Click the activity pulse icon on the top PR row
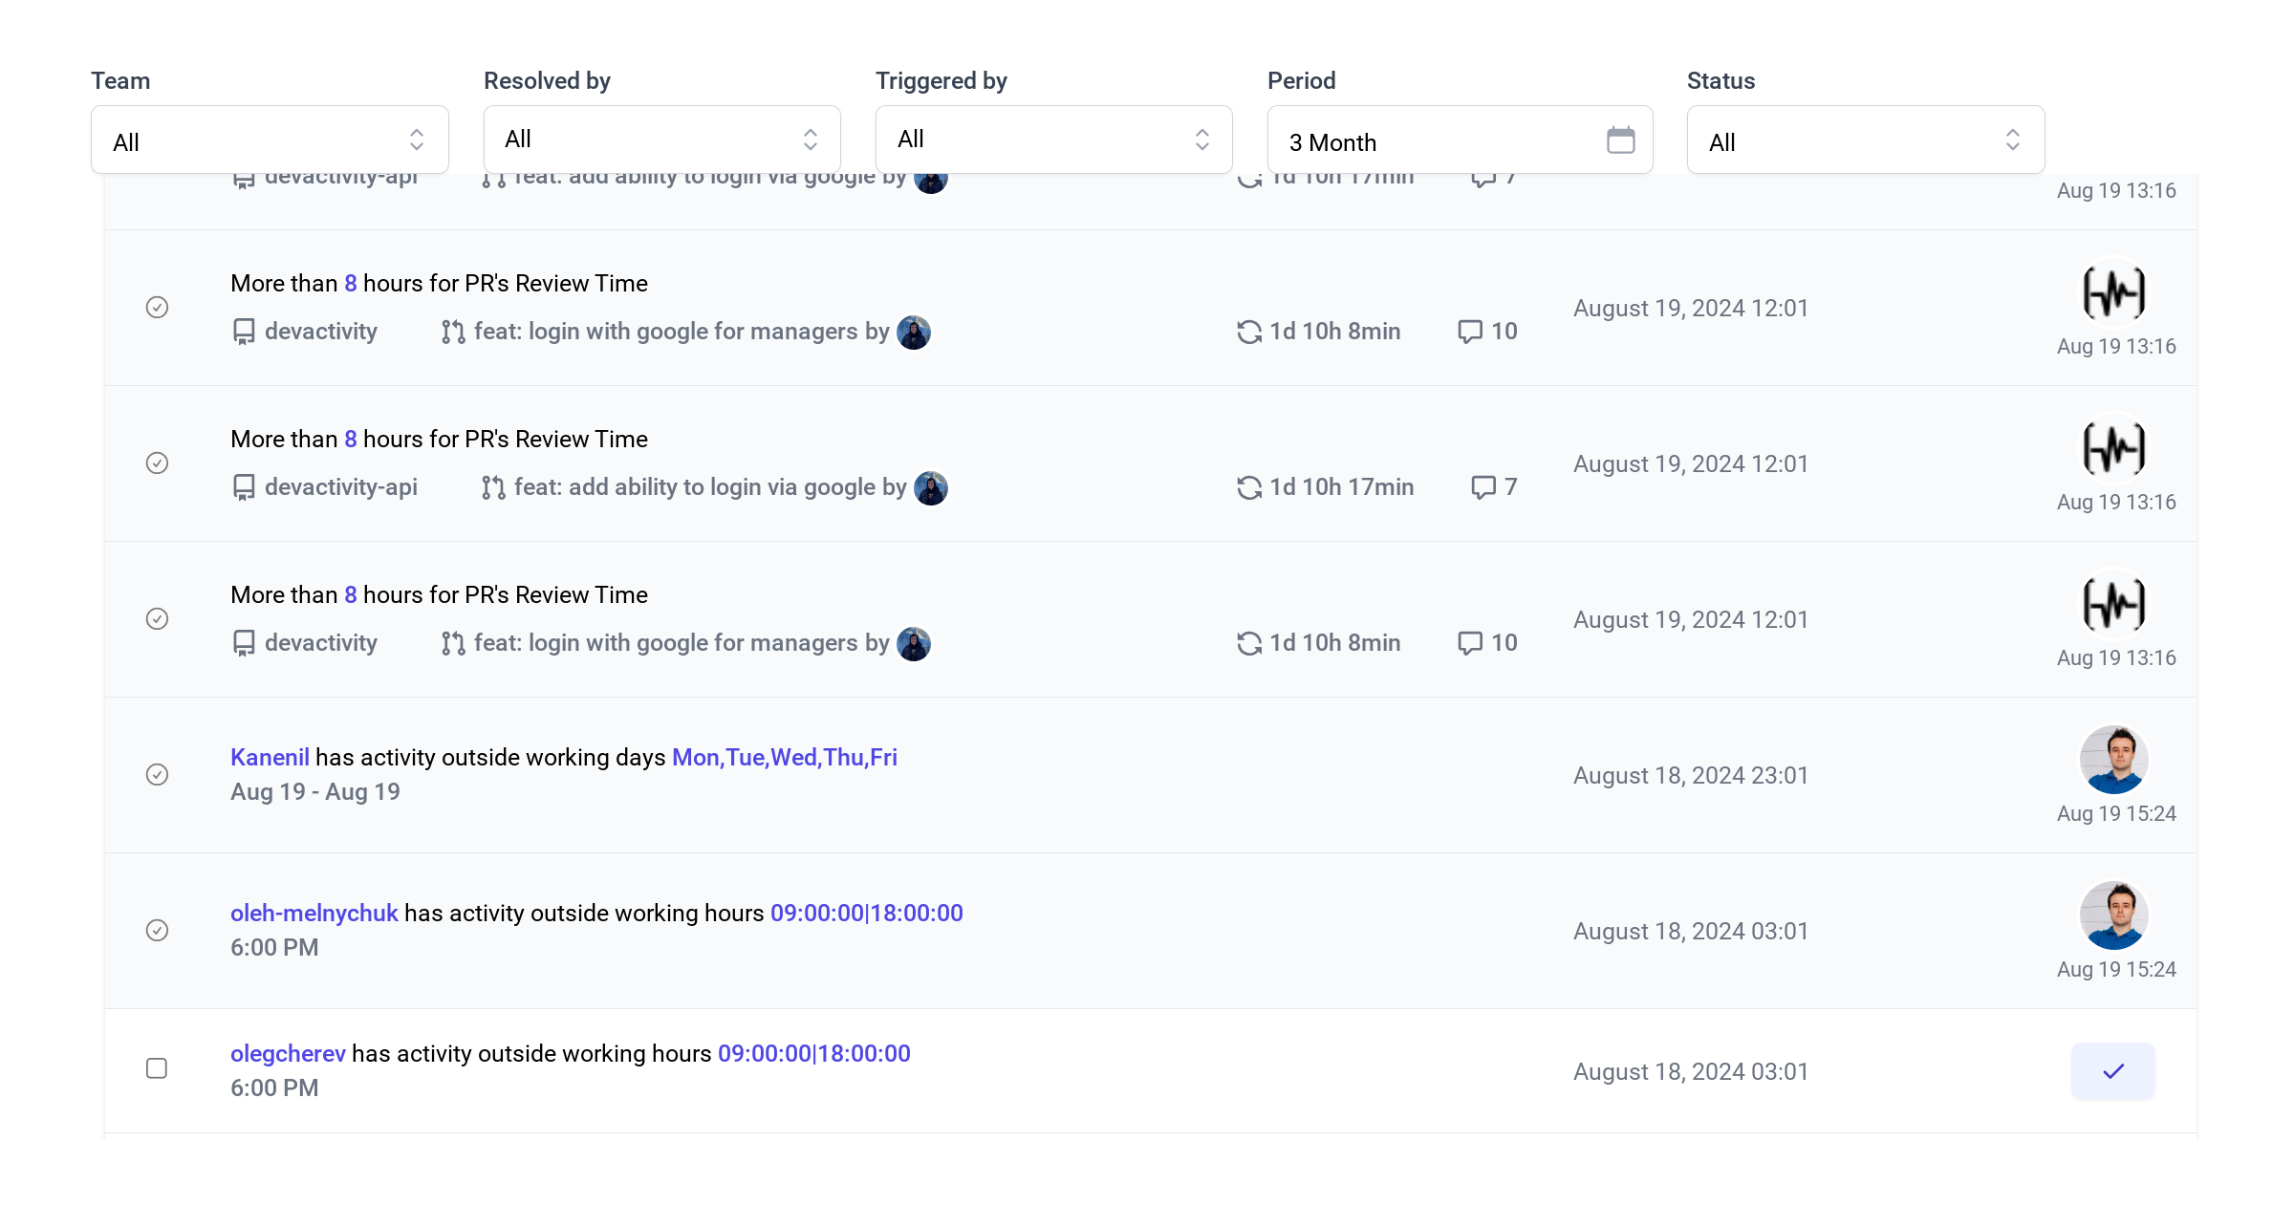Screen dimensions: 2294x1206 pos(2113,291)
